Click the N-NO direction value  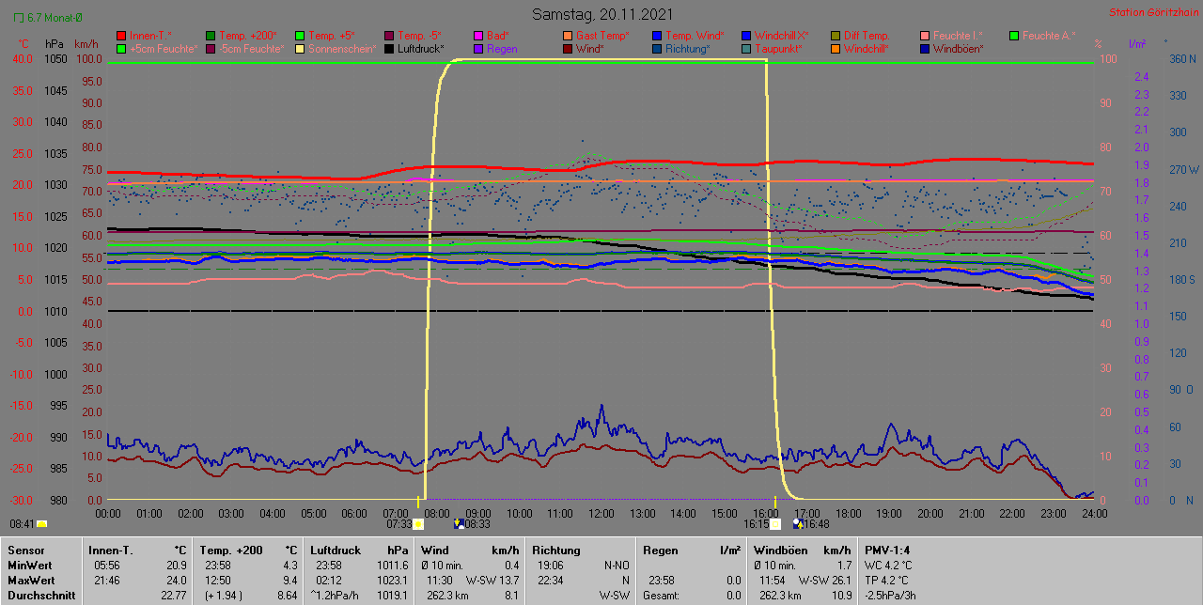(616, 566)
